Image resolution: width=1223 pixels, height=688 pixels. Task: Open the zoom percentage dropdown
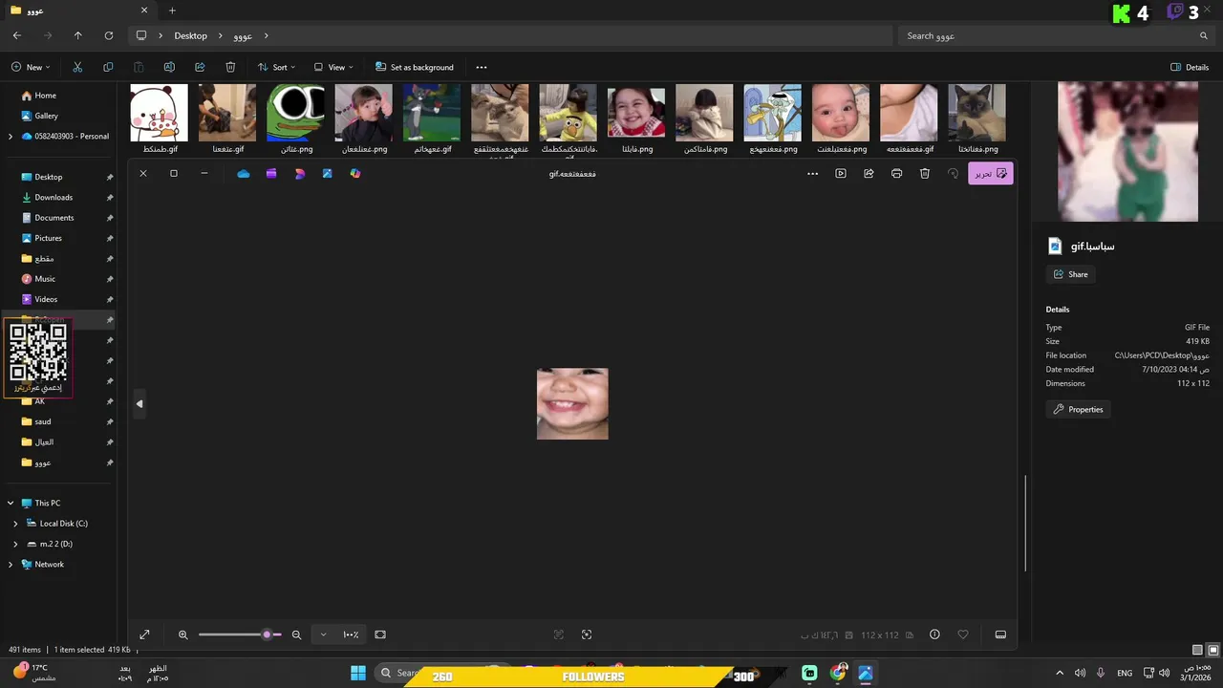pos(323,634)
